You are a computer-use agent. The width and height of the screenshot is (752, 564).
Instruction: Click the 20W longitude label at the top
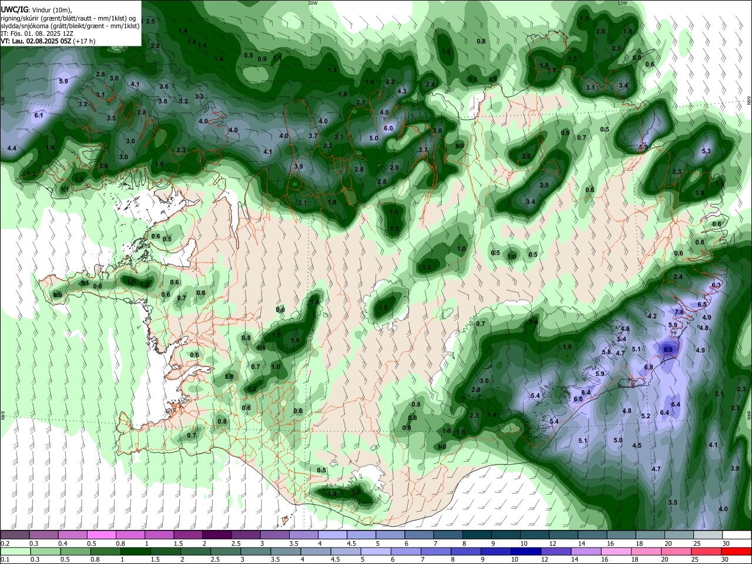click(x=313, y=3)
